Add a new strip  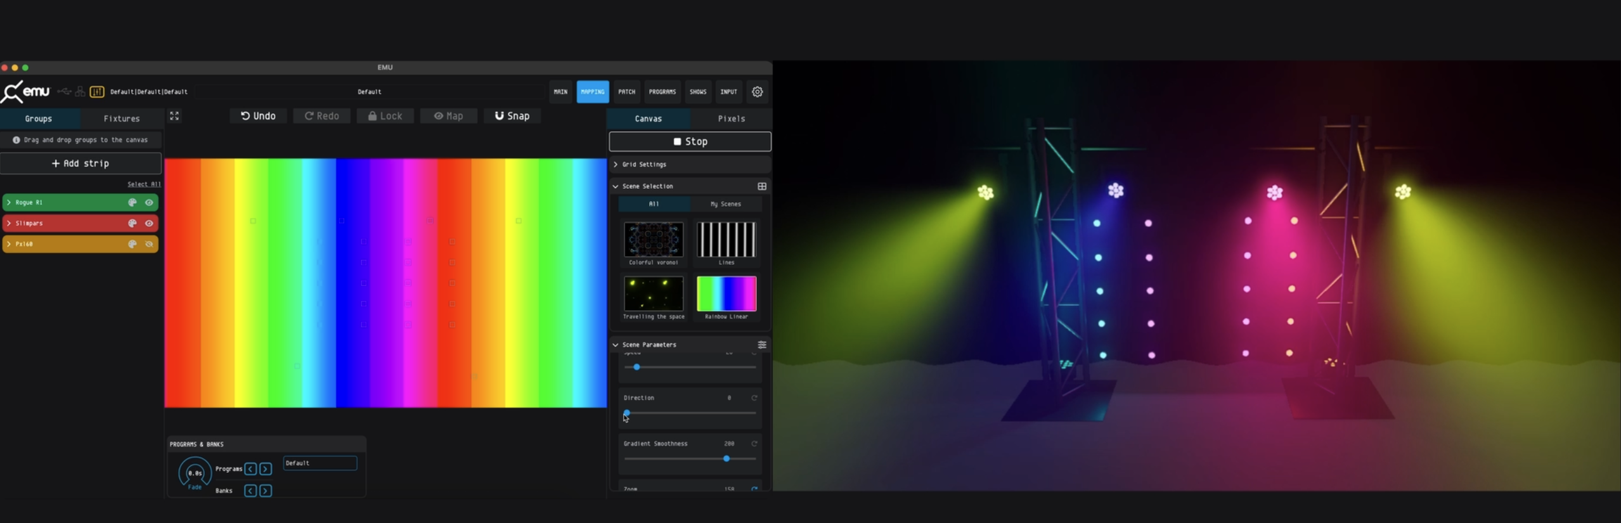81,164
